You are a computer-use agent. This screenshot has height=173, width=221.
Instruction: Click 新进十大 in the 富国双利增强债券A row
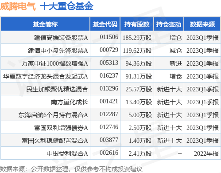[170, 128]
